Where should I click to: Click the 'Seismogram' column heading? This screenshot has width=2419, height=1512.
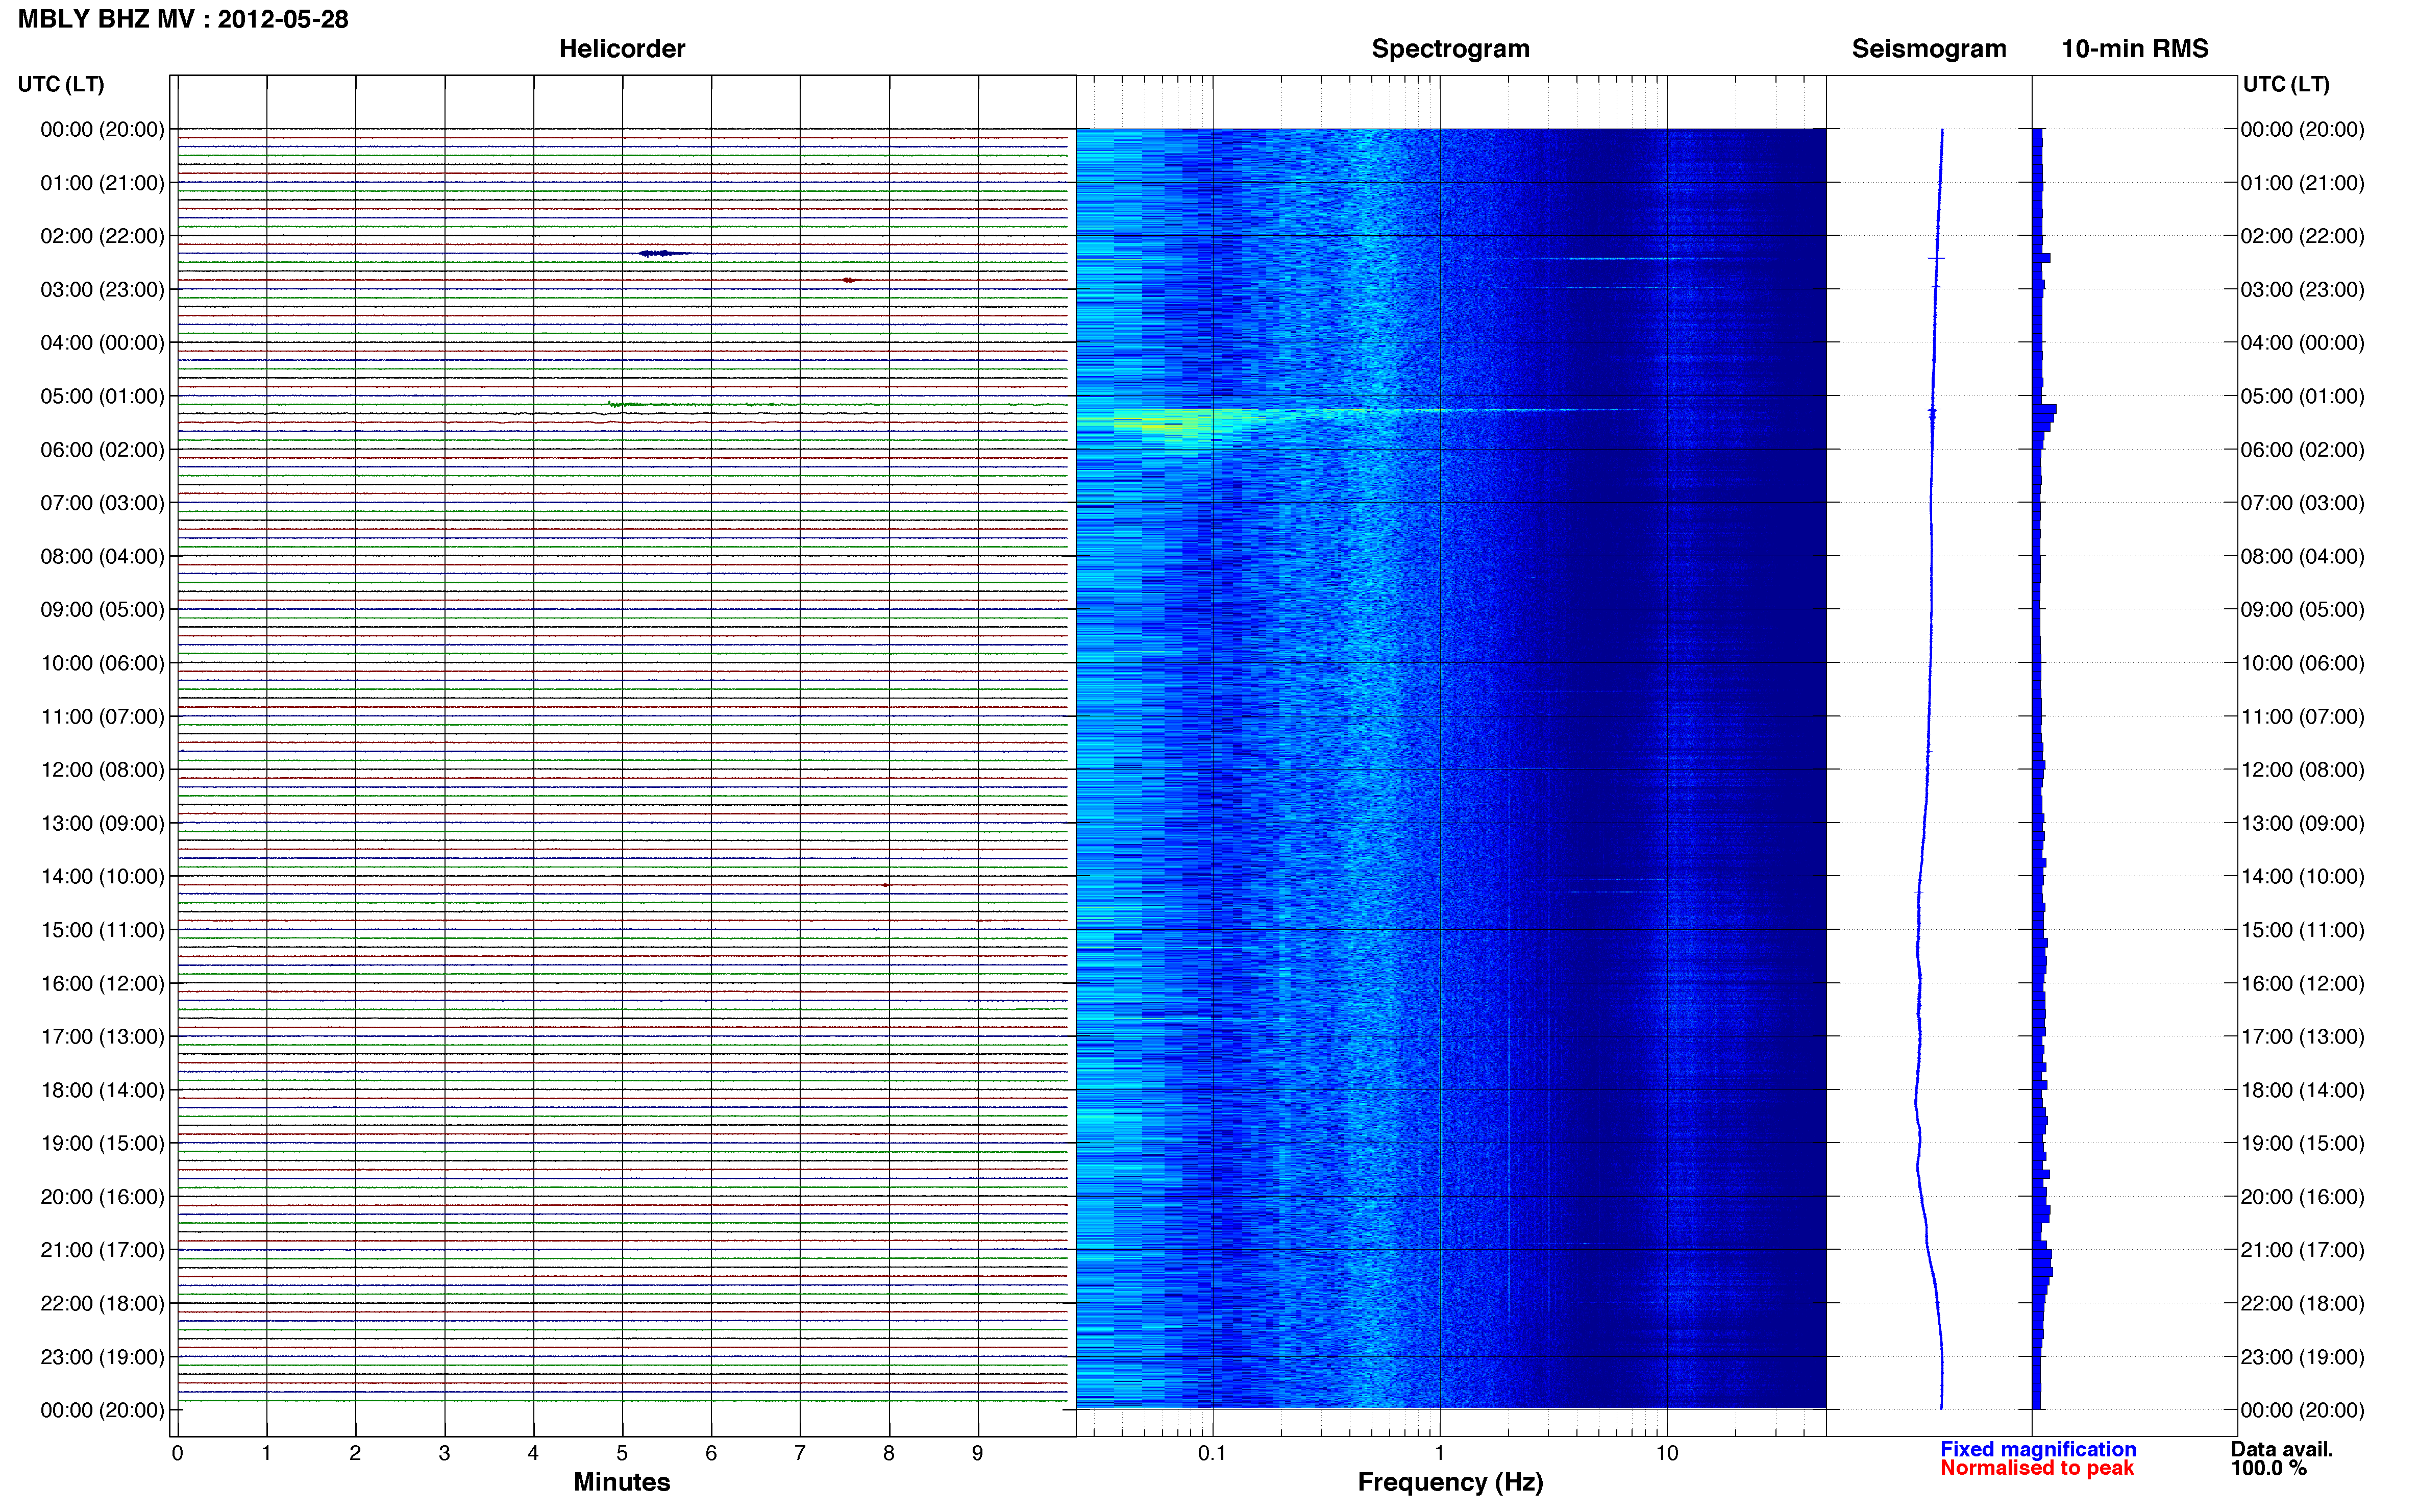pyautogui.click(x=1928, y=49)
